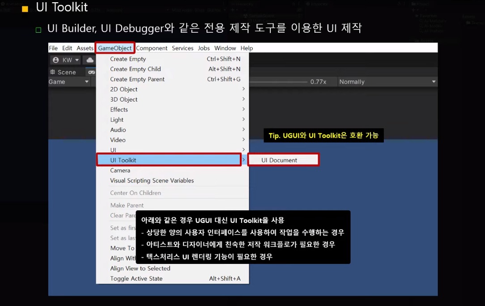Click the Make Parent entry

(x=172, y=205)
